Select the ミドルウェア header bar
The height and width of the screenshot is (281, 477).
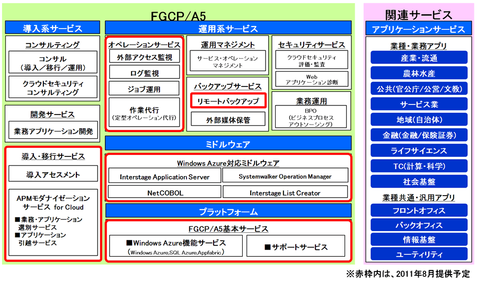(x=228, y=144)
